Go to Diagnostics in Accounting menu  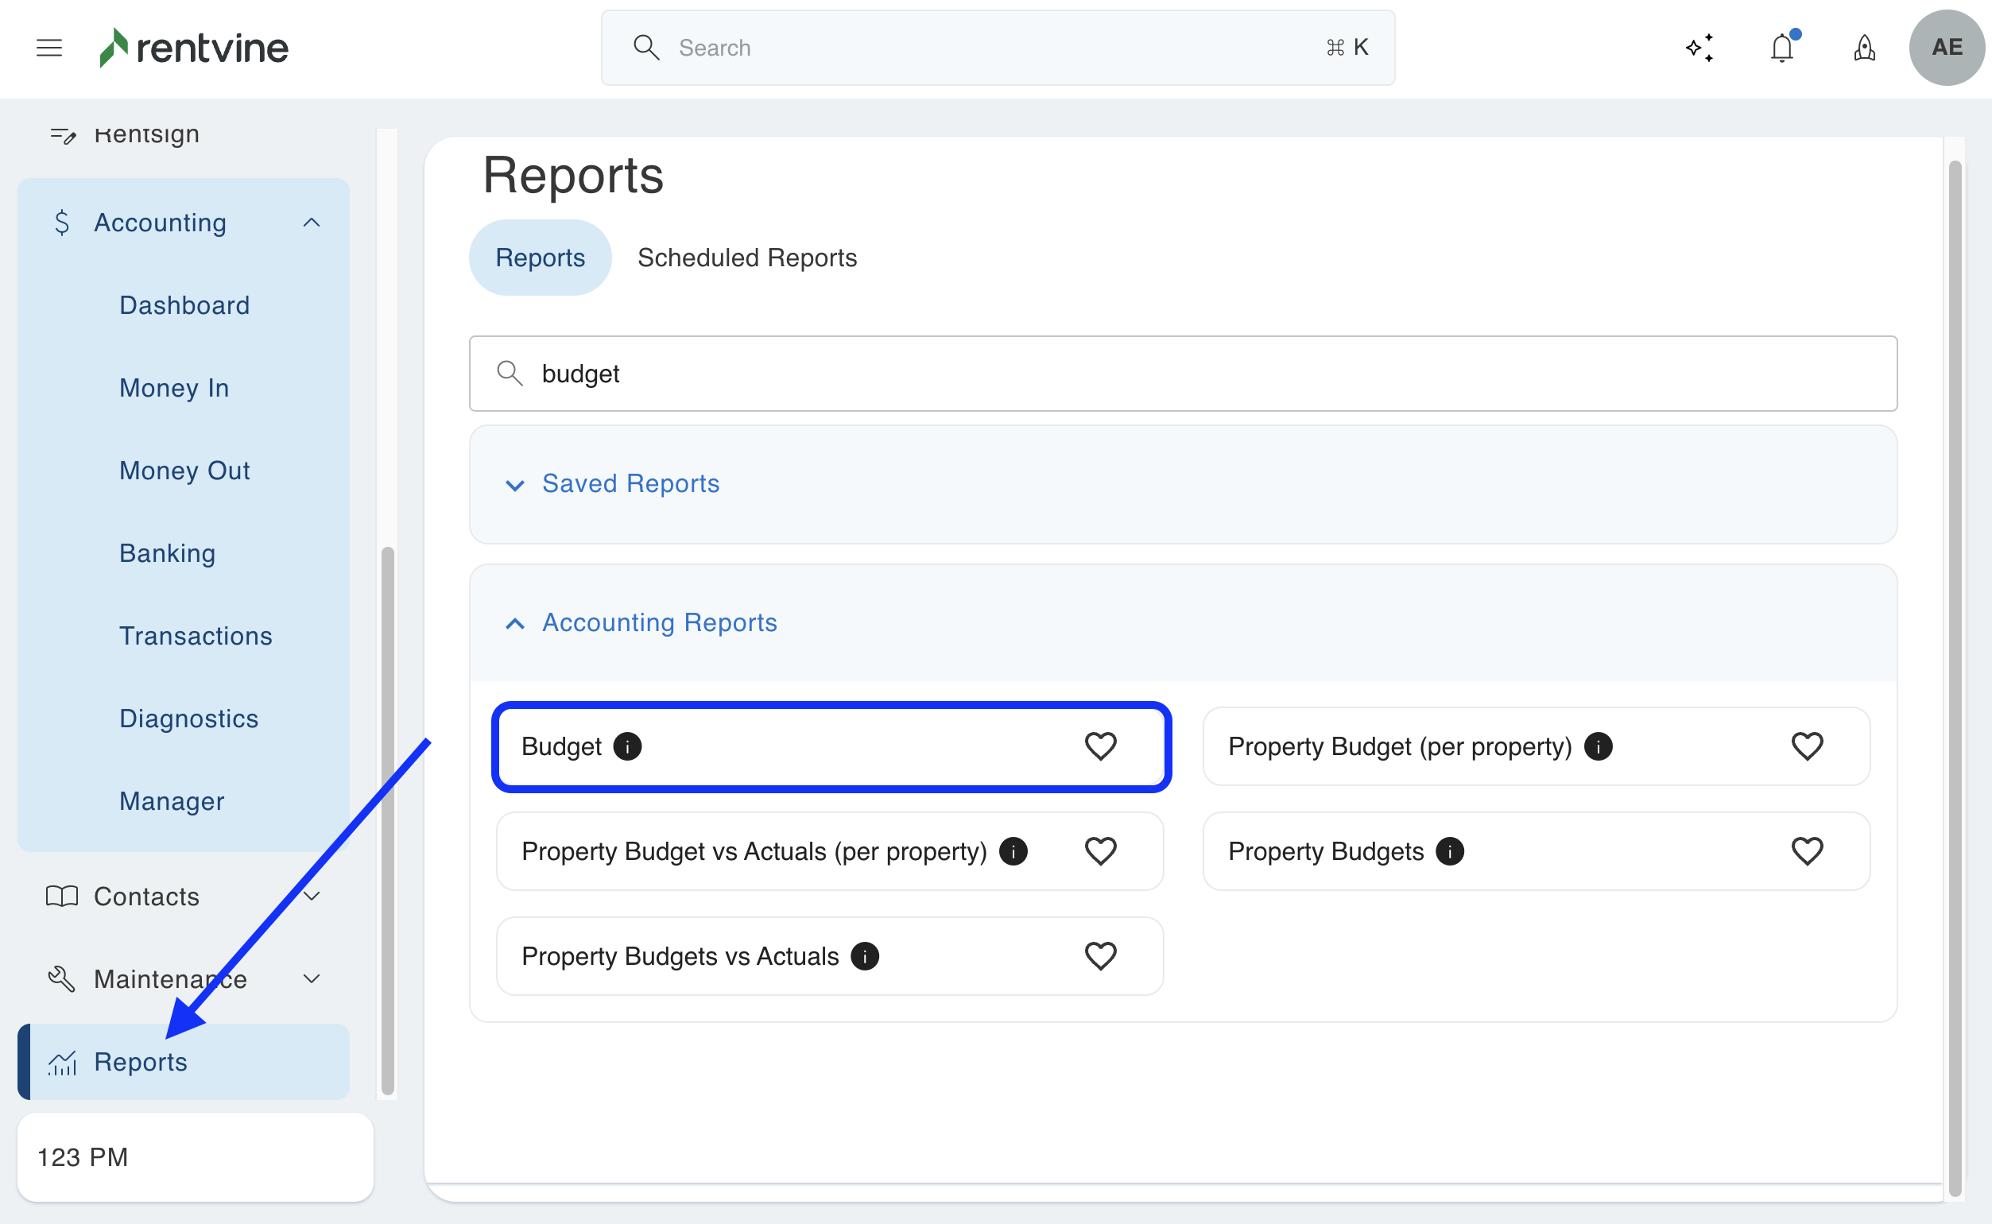click(188, 719)
